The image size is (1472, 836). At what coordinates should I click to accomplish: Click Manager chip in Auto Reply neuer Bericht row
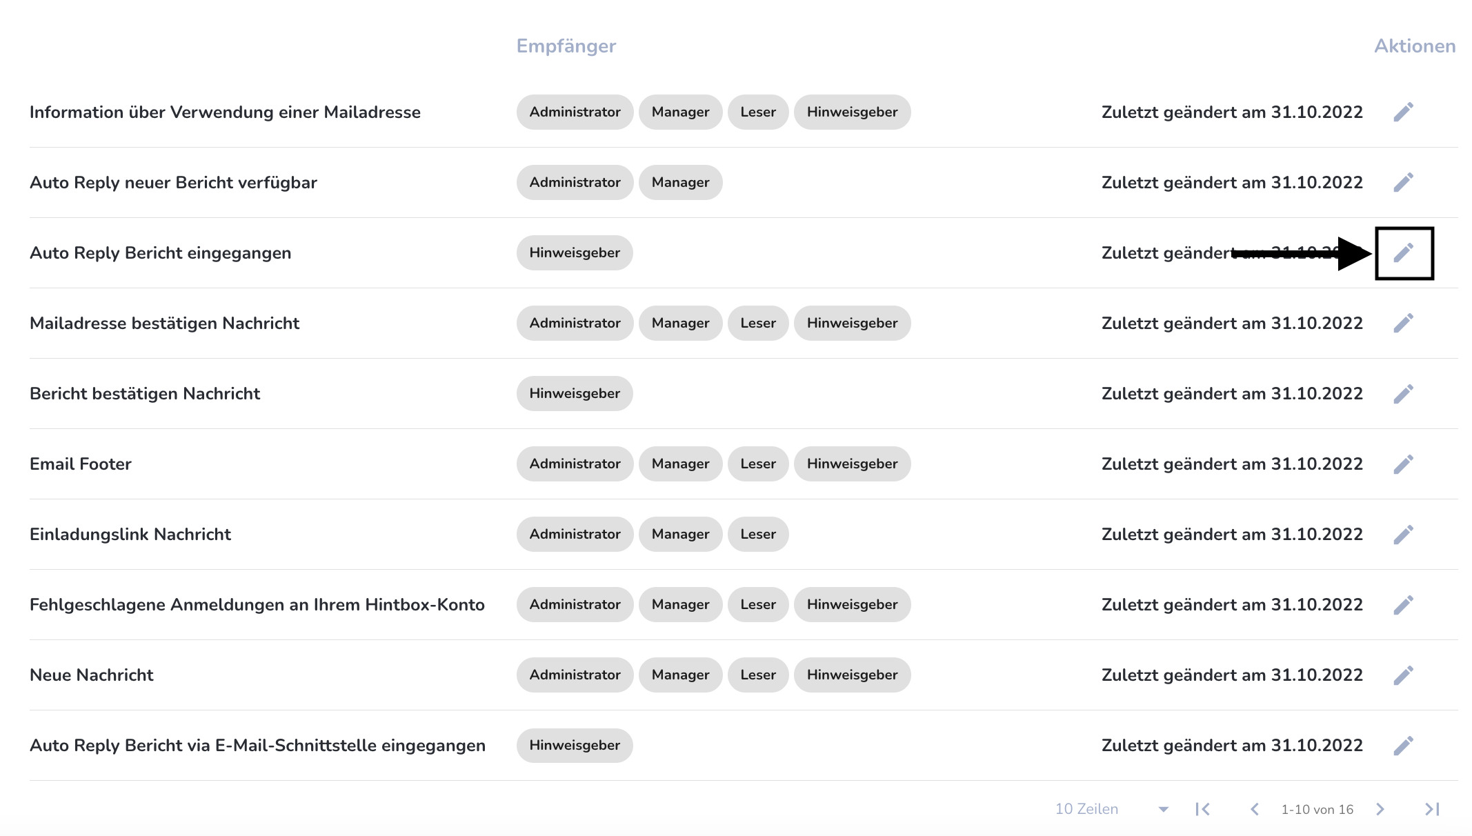pyautogui.click(x=680, y=182)
